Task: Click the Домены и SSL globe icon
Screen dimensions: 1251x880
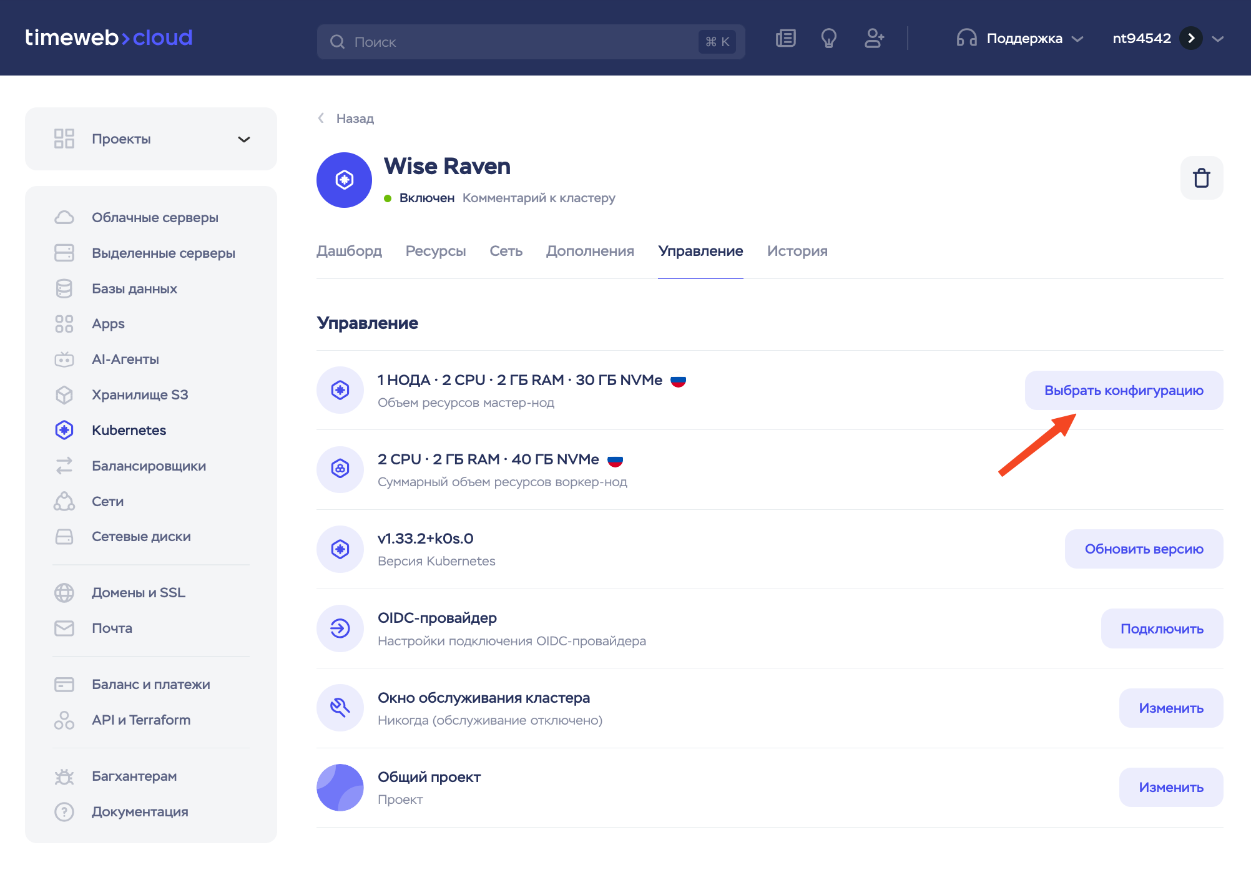Action: [64, 592]
